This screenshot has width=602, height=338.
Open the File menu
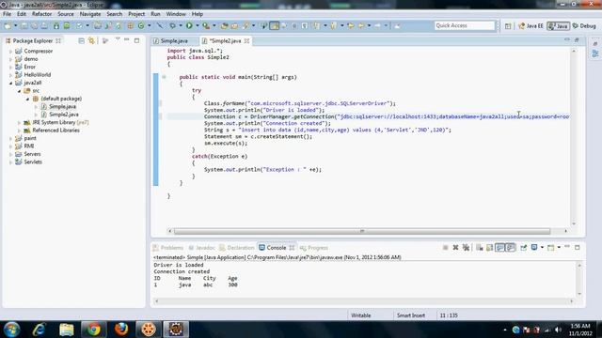7,14
